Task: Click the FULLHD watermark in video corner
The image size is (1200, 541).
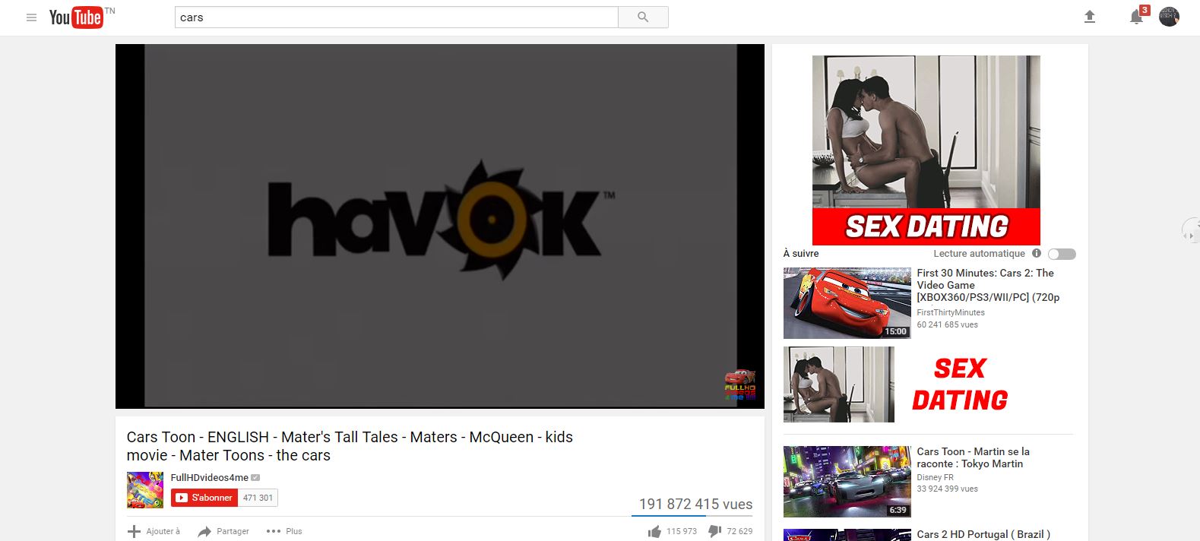Action: click(739, 385)
